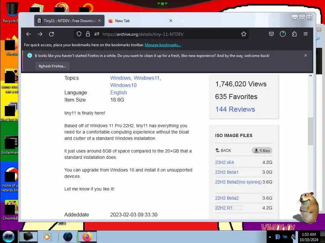
Task: Go BACK in the ISO image files list
Action: click(x=223, y=150)
